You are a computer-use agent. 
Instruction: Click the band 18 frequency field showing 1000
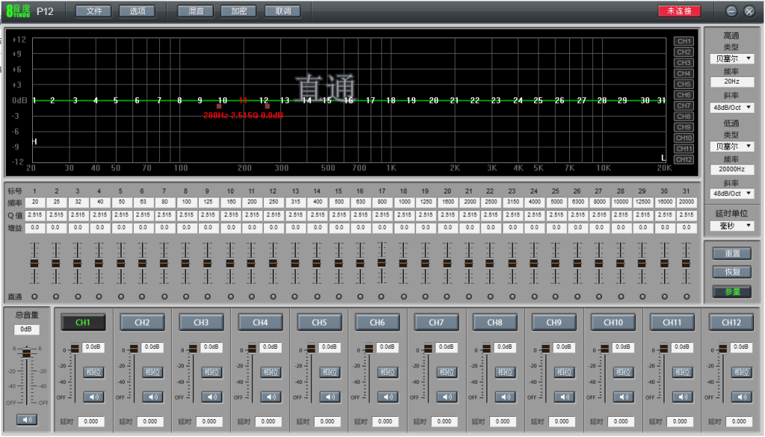pyautogui.click(x=404, y=202)
